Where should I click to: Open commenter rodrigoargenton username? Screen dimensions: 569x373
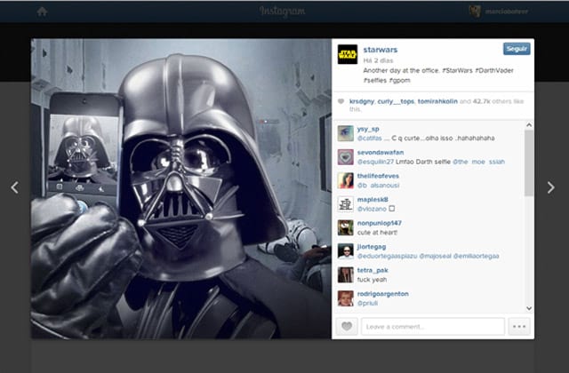(x=383, y=294)
